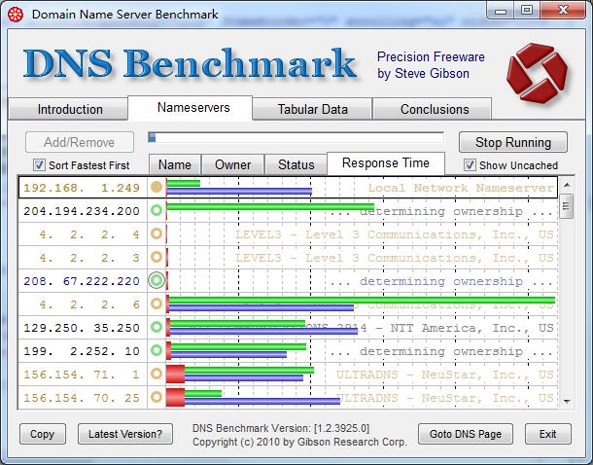Uncheck the Show Uncached checkbox
This screenshot has height=465, width=593.
(471, 165)
